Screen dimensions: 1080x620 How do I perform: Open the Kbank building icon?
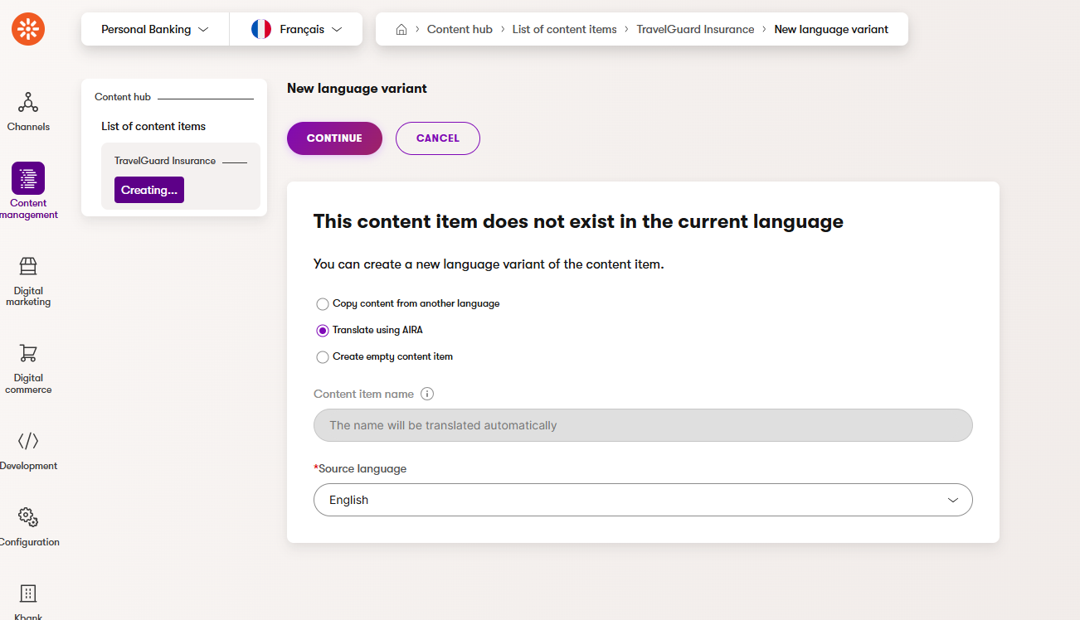click(x=28, y=593)
